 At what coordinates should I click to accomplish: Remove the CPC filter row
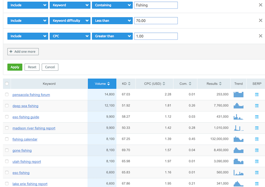tap(261, 36)
